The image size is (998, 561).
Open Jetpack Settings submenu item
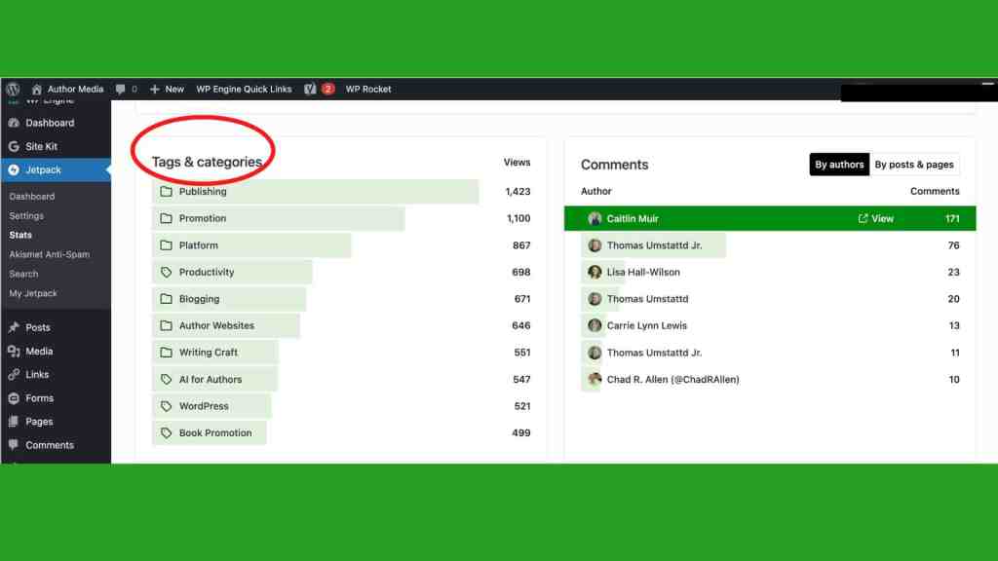point(26,215)
